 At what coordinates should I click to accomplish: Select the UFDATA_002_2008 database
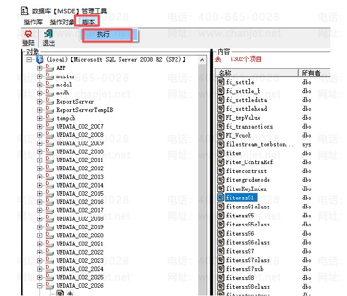(80, 135)
